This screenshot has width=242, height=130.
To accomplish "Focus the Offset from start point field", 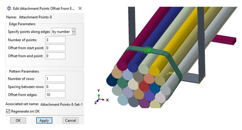I will (x=55, y=48).
